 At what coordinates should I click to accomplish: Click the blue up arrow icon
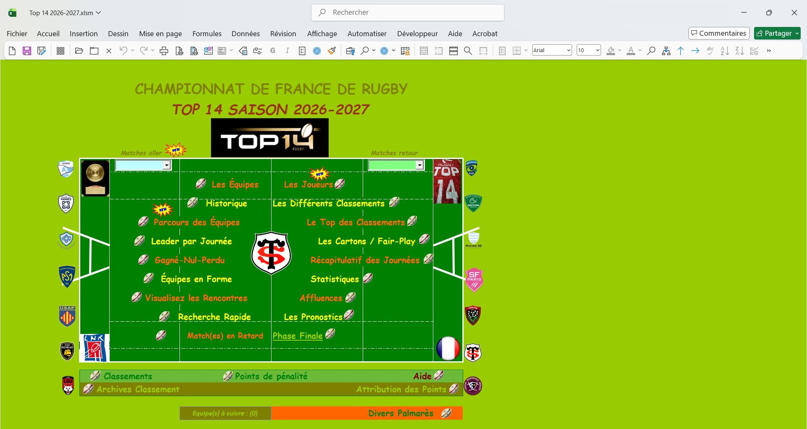[681, 51]
